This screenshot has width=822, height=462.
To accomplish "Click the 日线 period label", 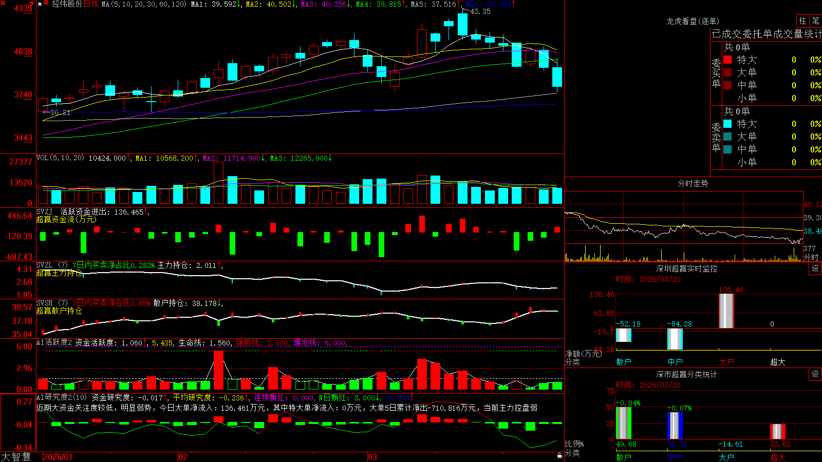I will (91, 4).
